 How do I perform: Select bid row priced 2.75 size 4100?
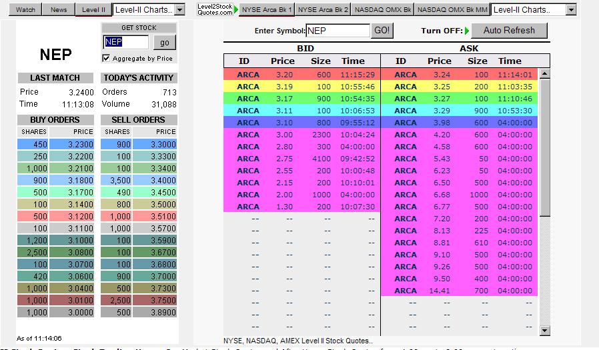[302, 159]
